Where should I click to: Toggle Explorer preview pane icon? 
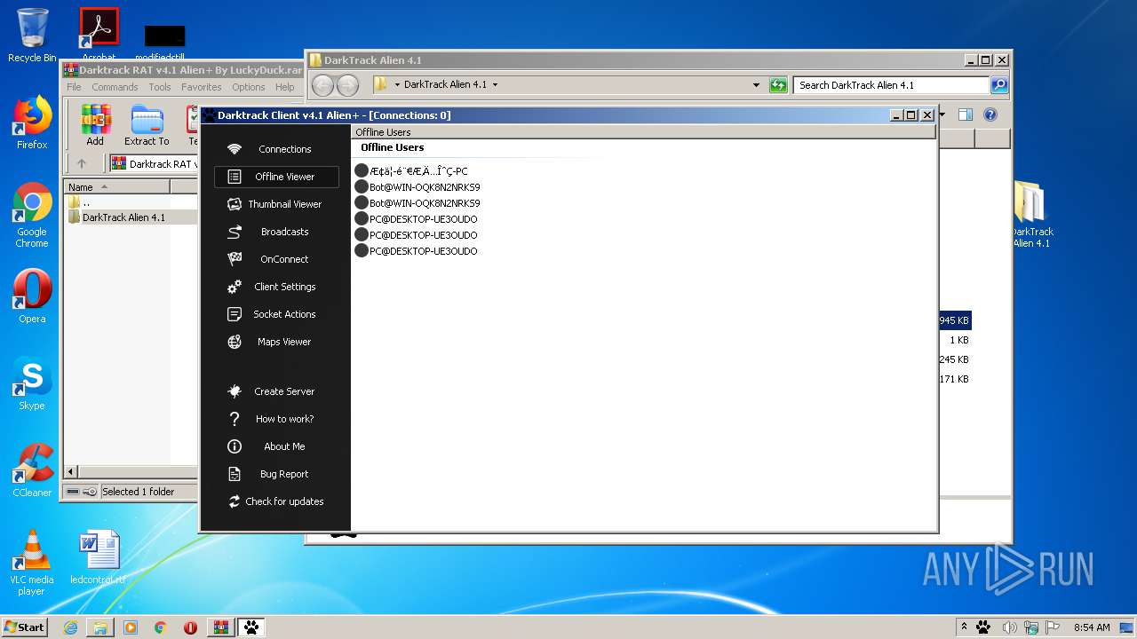pos(965,114)
